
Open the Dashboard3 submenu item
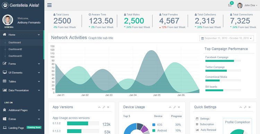15,56
